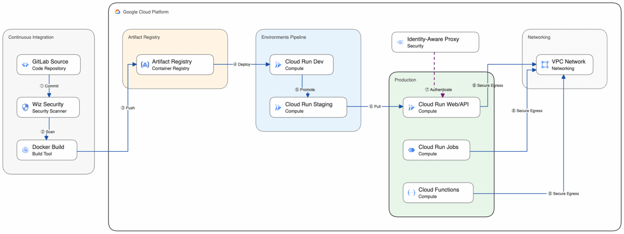Click the Code Repository subtitle
This screenshot has height=234, width=624.
point(49,69)
